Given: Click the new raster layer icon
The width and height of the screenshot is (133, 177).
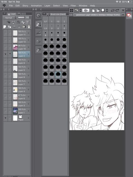Looking at the screenshot, I should [5, 27].
